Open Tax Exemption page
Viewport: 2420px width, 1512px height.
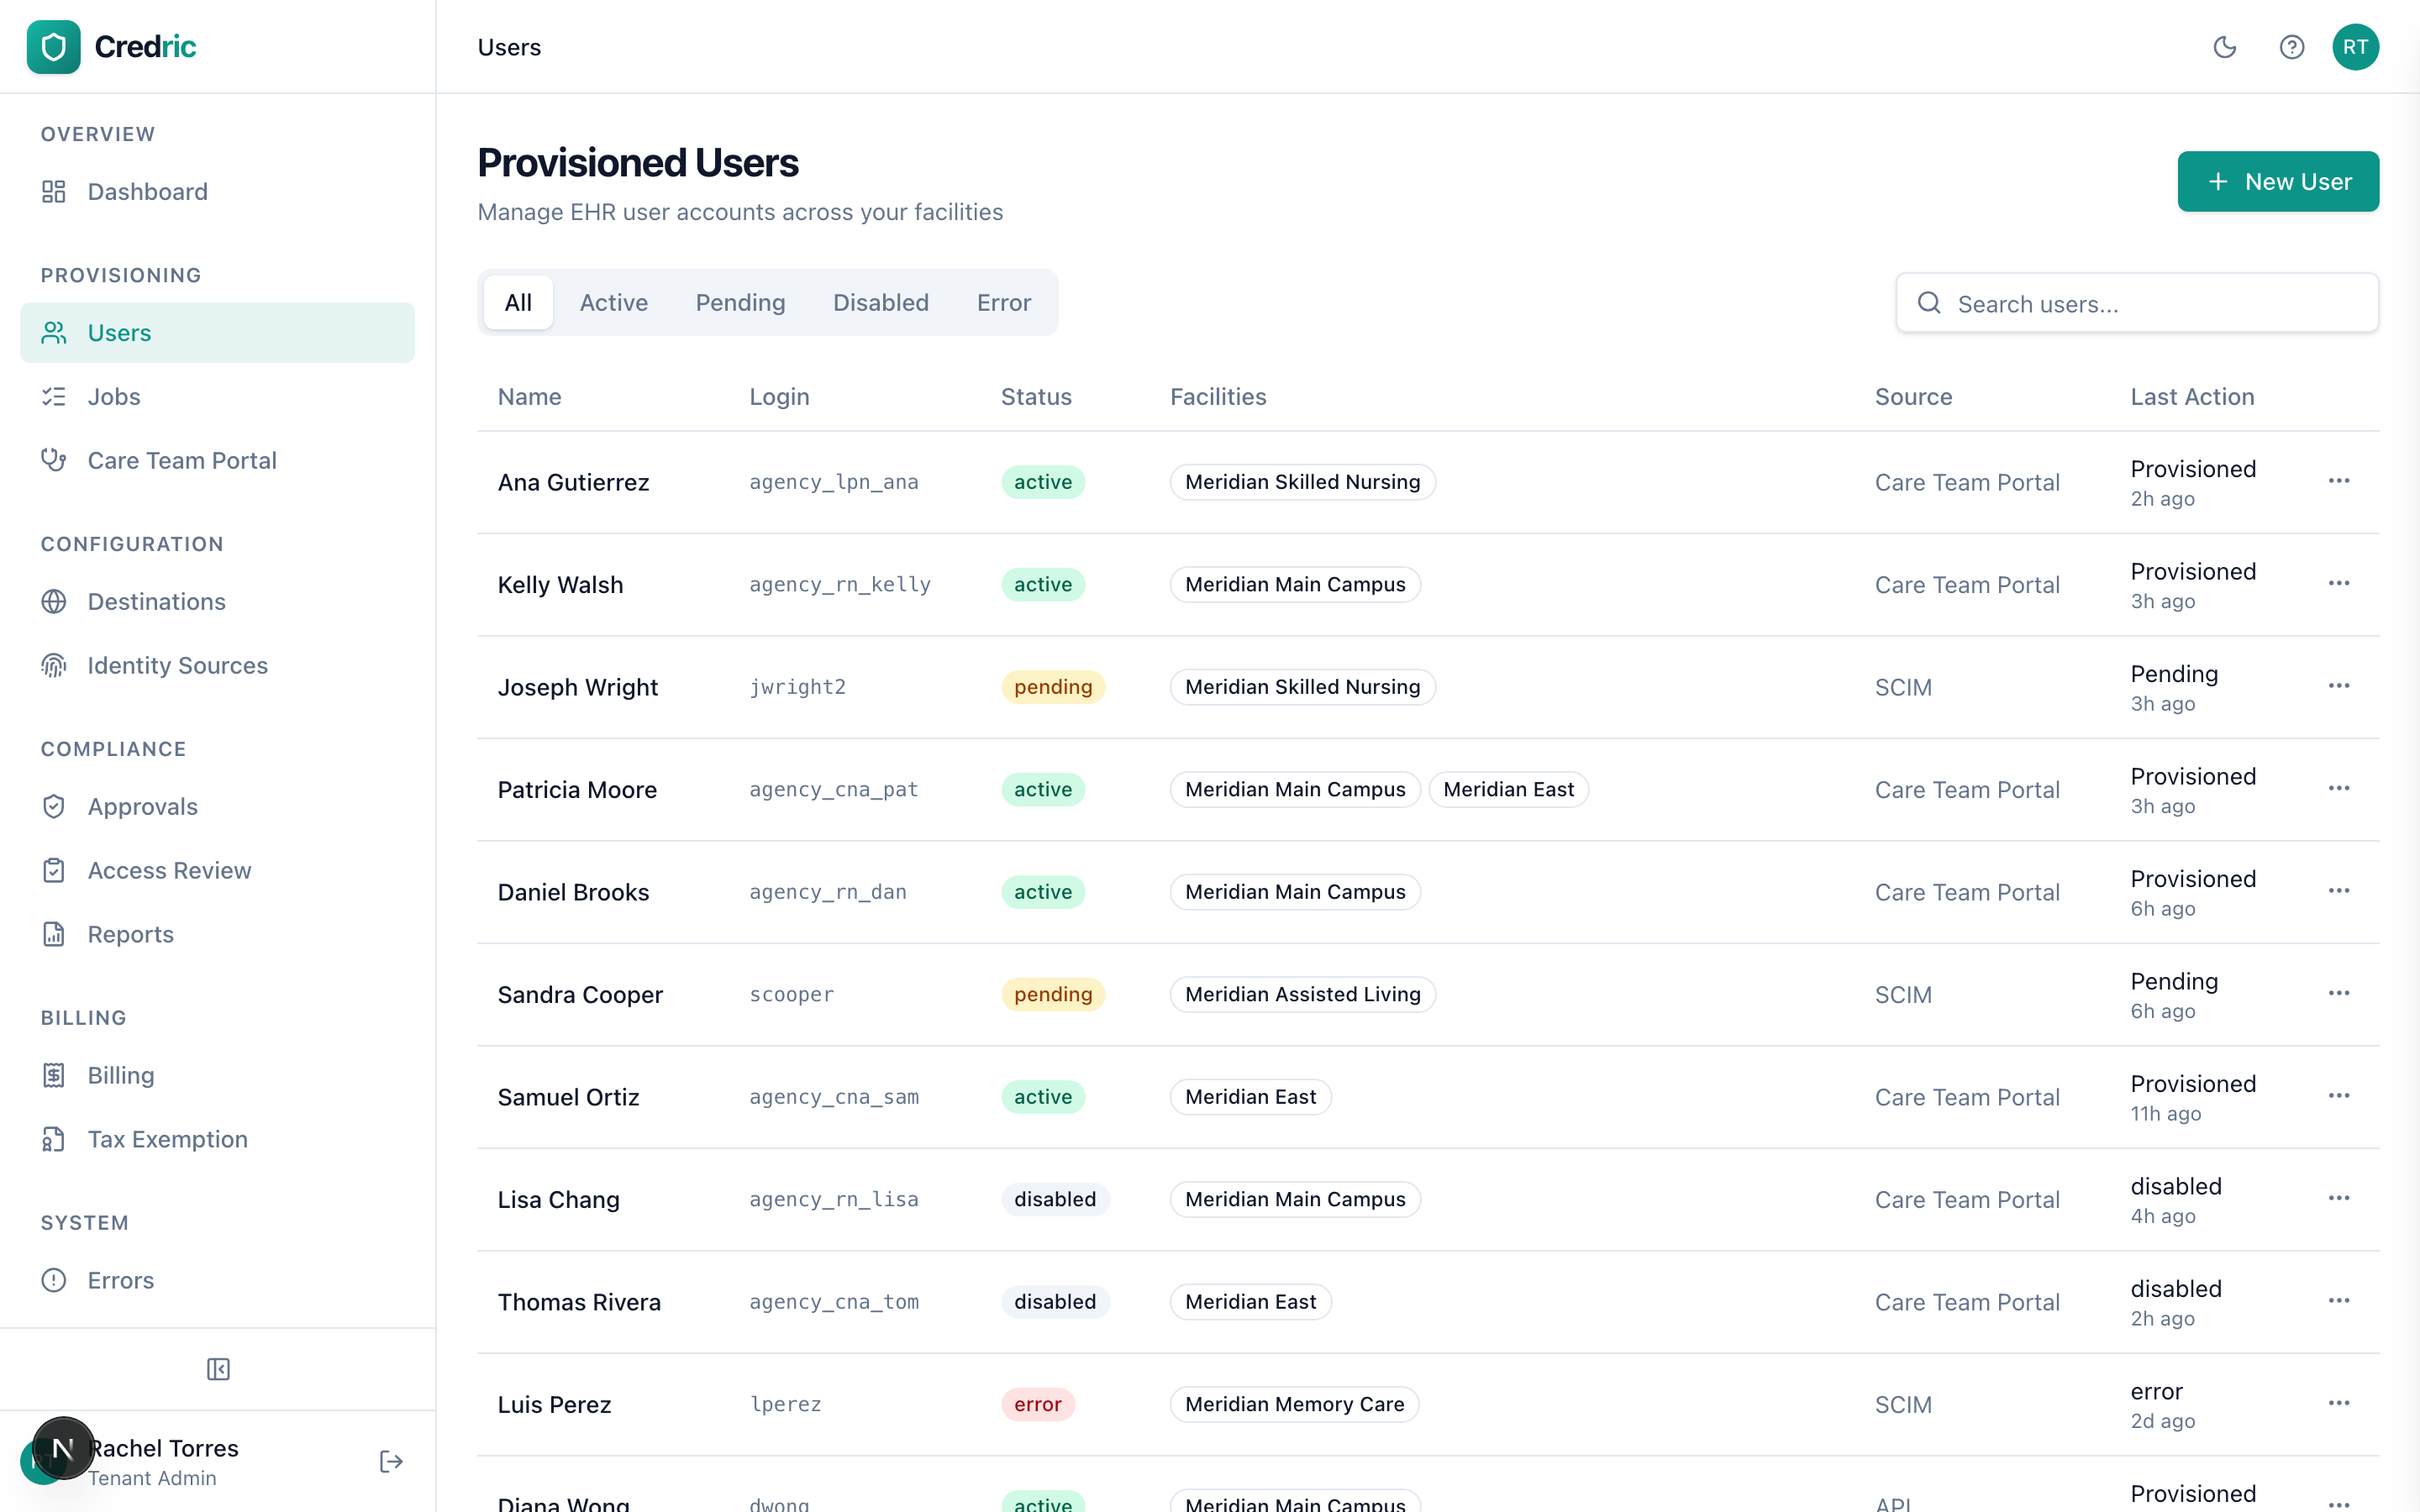[x=217, y=1140]
